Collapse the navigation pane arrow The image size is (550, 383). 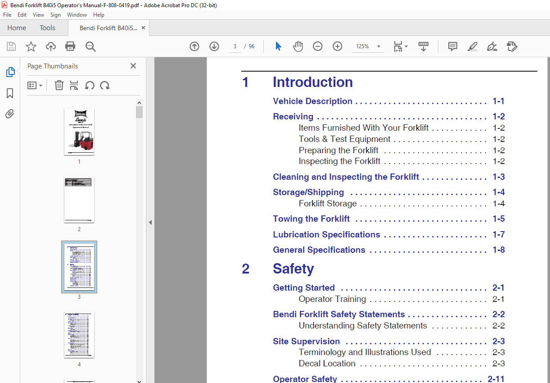150,222
